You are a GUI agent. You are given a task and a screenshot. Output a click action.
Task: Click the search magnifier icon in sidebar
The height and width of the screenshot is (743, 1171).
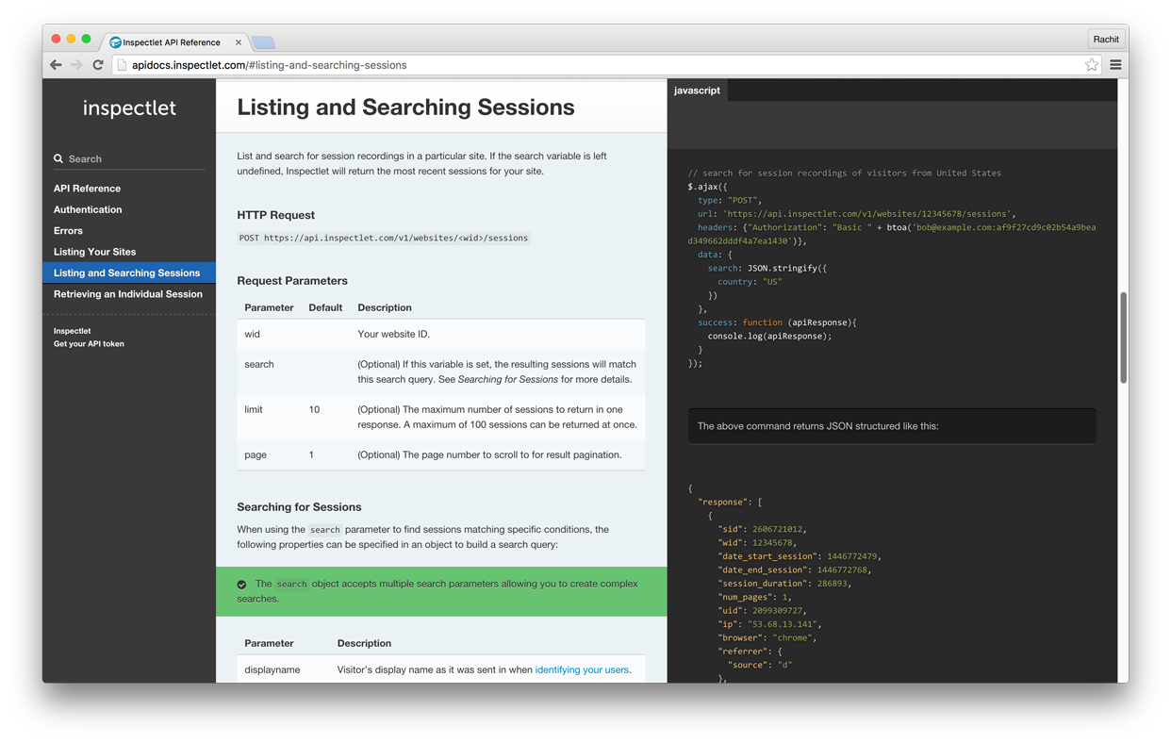tap(58, 159)
